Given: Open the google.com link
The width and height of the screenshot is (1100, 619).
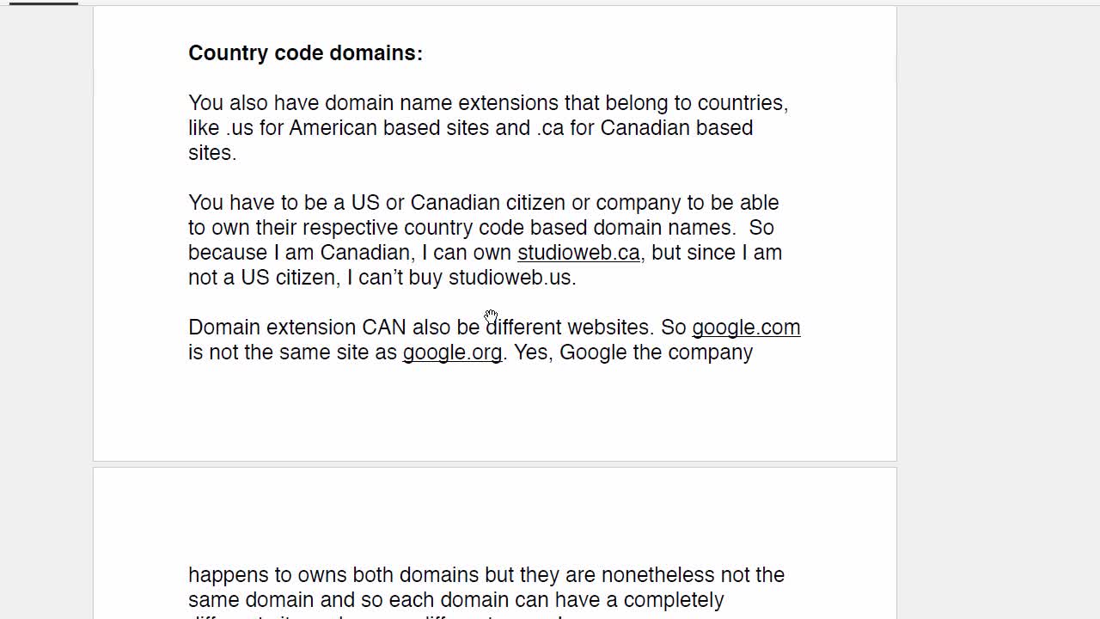Looking at the screenshot, I should (746, 328).
